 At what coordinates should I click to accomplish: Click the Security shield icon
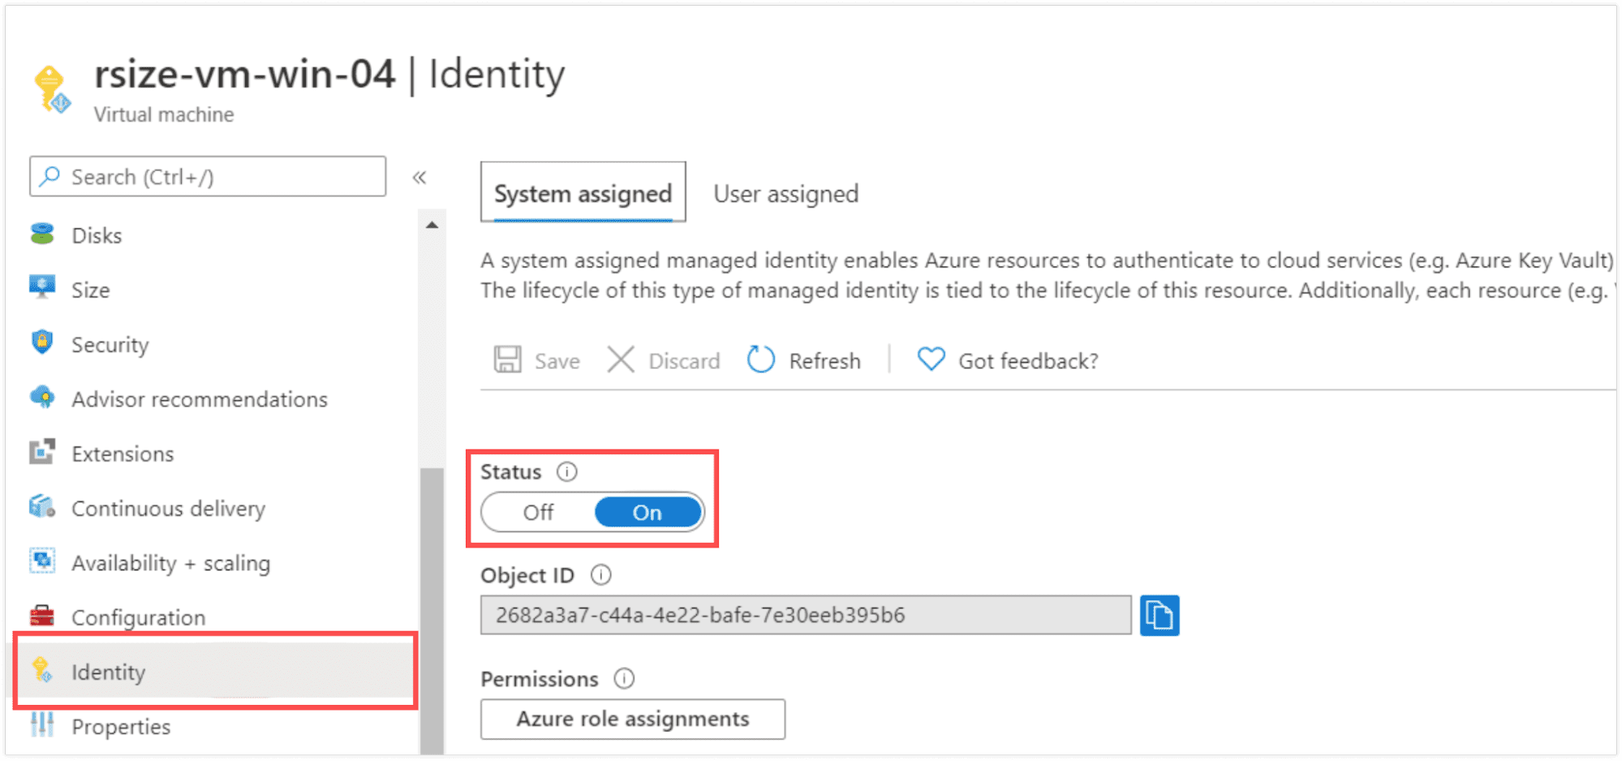[42, 343]
